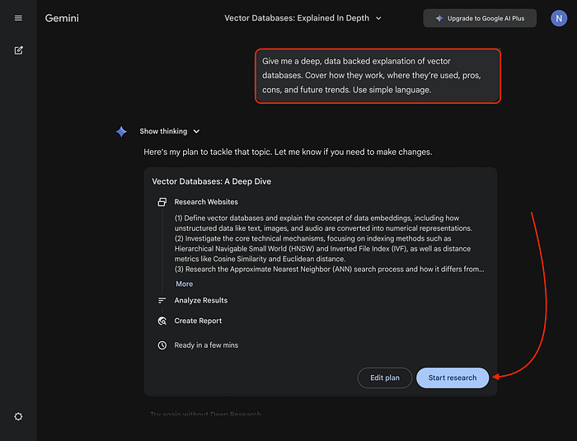The height and width of the screenshot is (441, 577).
Task: Open the hamburger main menu
Action: [18, 18]
